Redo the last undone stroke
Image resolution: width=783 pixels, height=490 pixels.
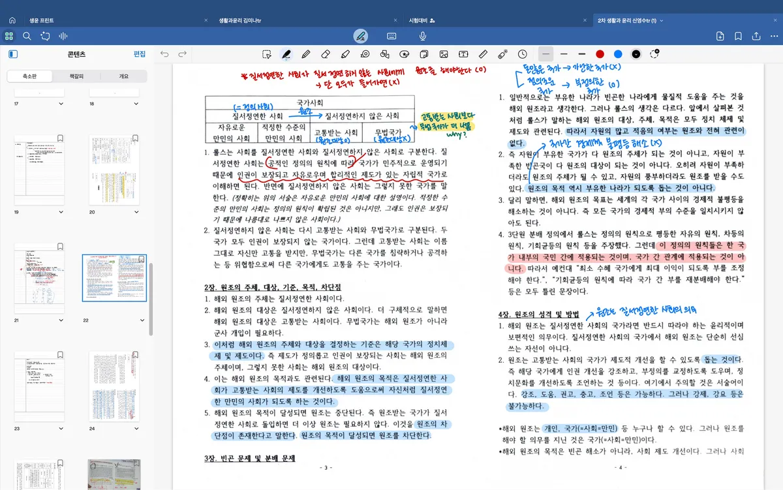(x=183, y=54)
